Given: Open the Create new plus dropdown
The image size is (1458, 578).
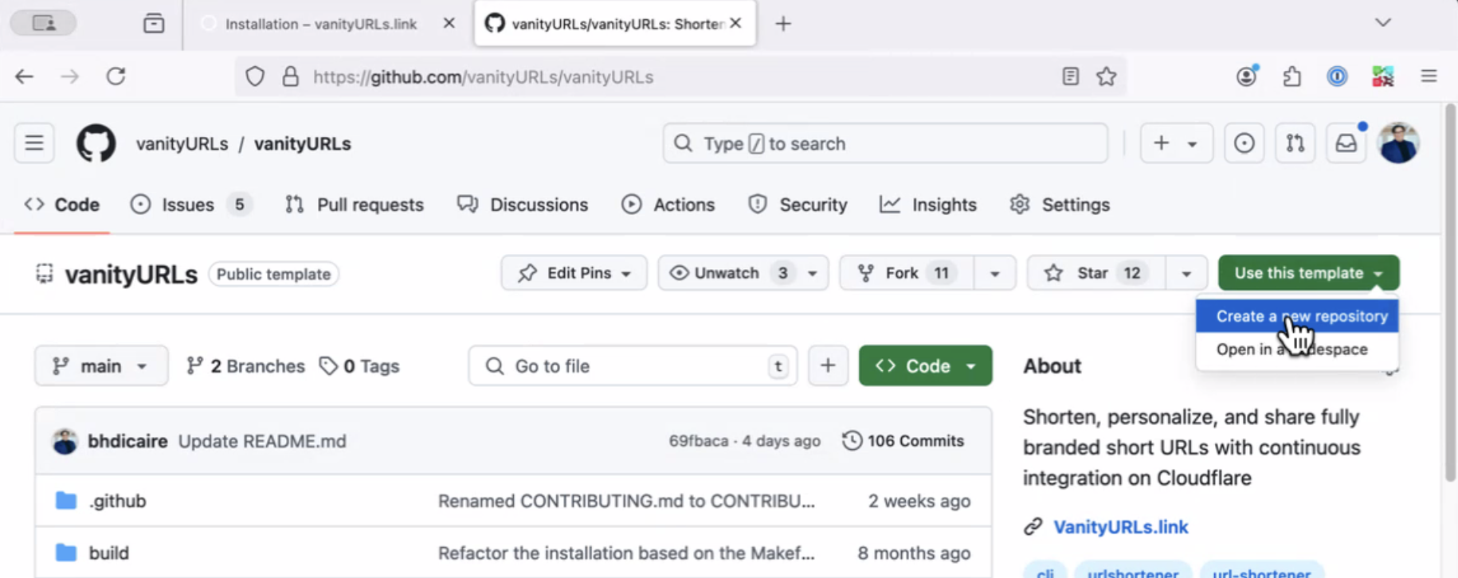Looking at the screenshot, I should coord(1176,143).
